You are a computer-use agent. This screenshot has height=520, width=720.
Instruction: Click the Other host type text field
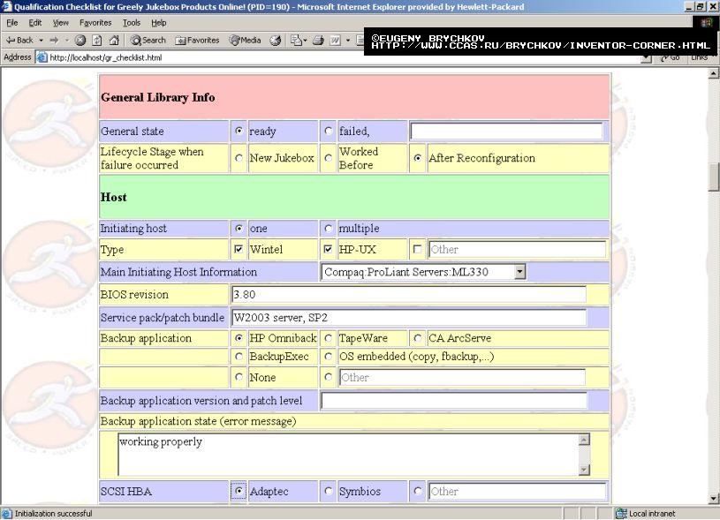coord(517,249)
